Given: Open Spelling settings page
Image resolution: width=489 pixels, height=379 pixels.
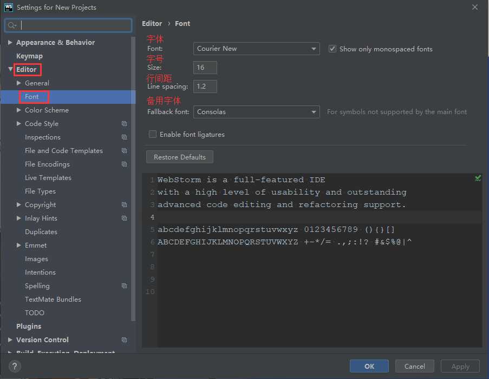Looking at the screenshot, I should [37, 286].
